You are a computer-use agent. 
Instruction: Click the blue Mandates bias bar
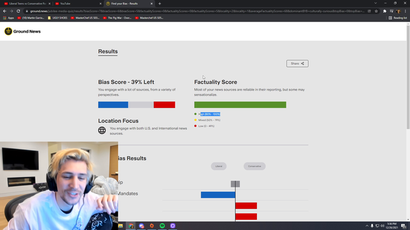coord(218,194)
